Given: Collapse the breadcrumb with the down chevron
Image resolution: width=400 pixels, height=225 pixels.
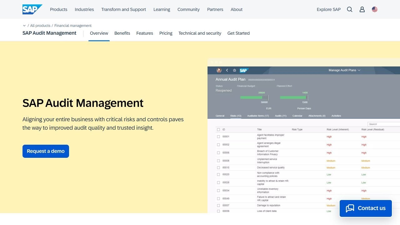Looking at the screenshot, I should [24, 25].
